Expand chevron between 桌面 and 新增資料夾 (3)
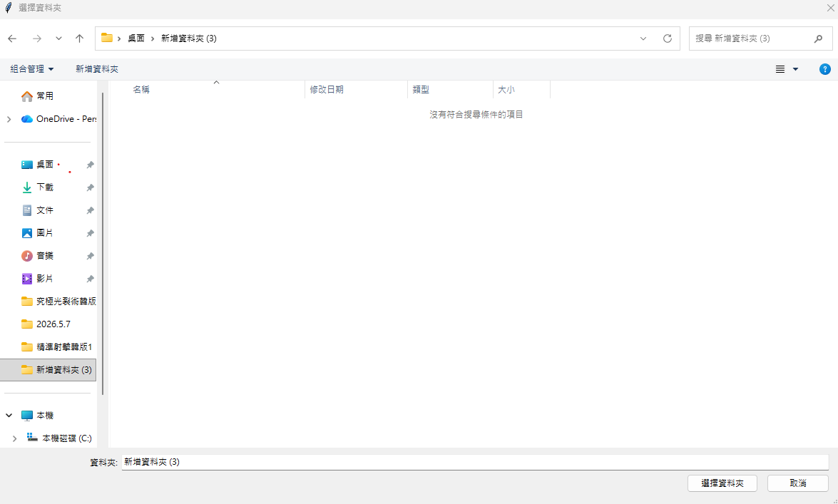Screen dimensions: 838x504 [x=153, y=38]
